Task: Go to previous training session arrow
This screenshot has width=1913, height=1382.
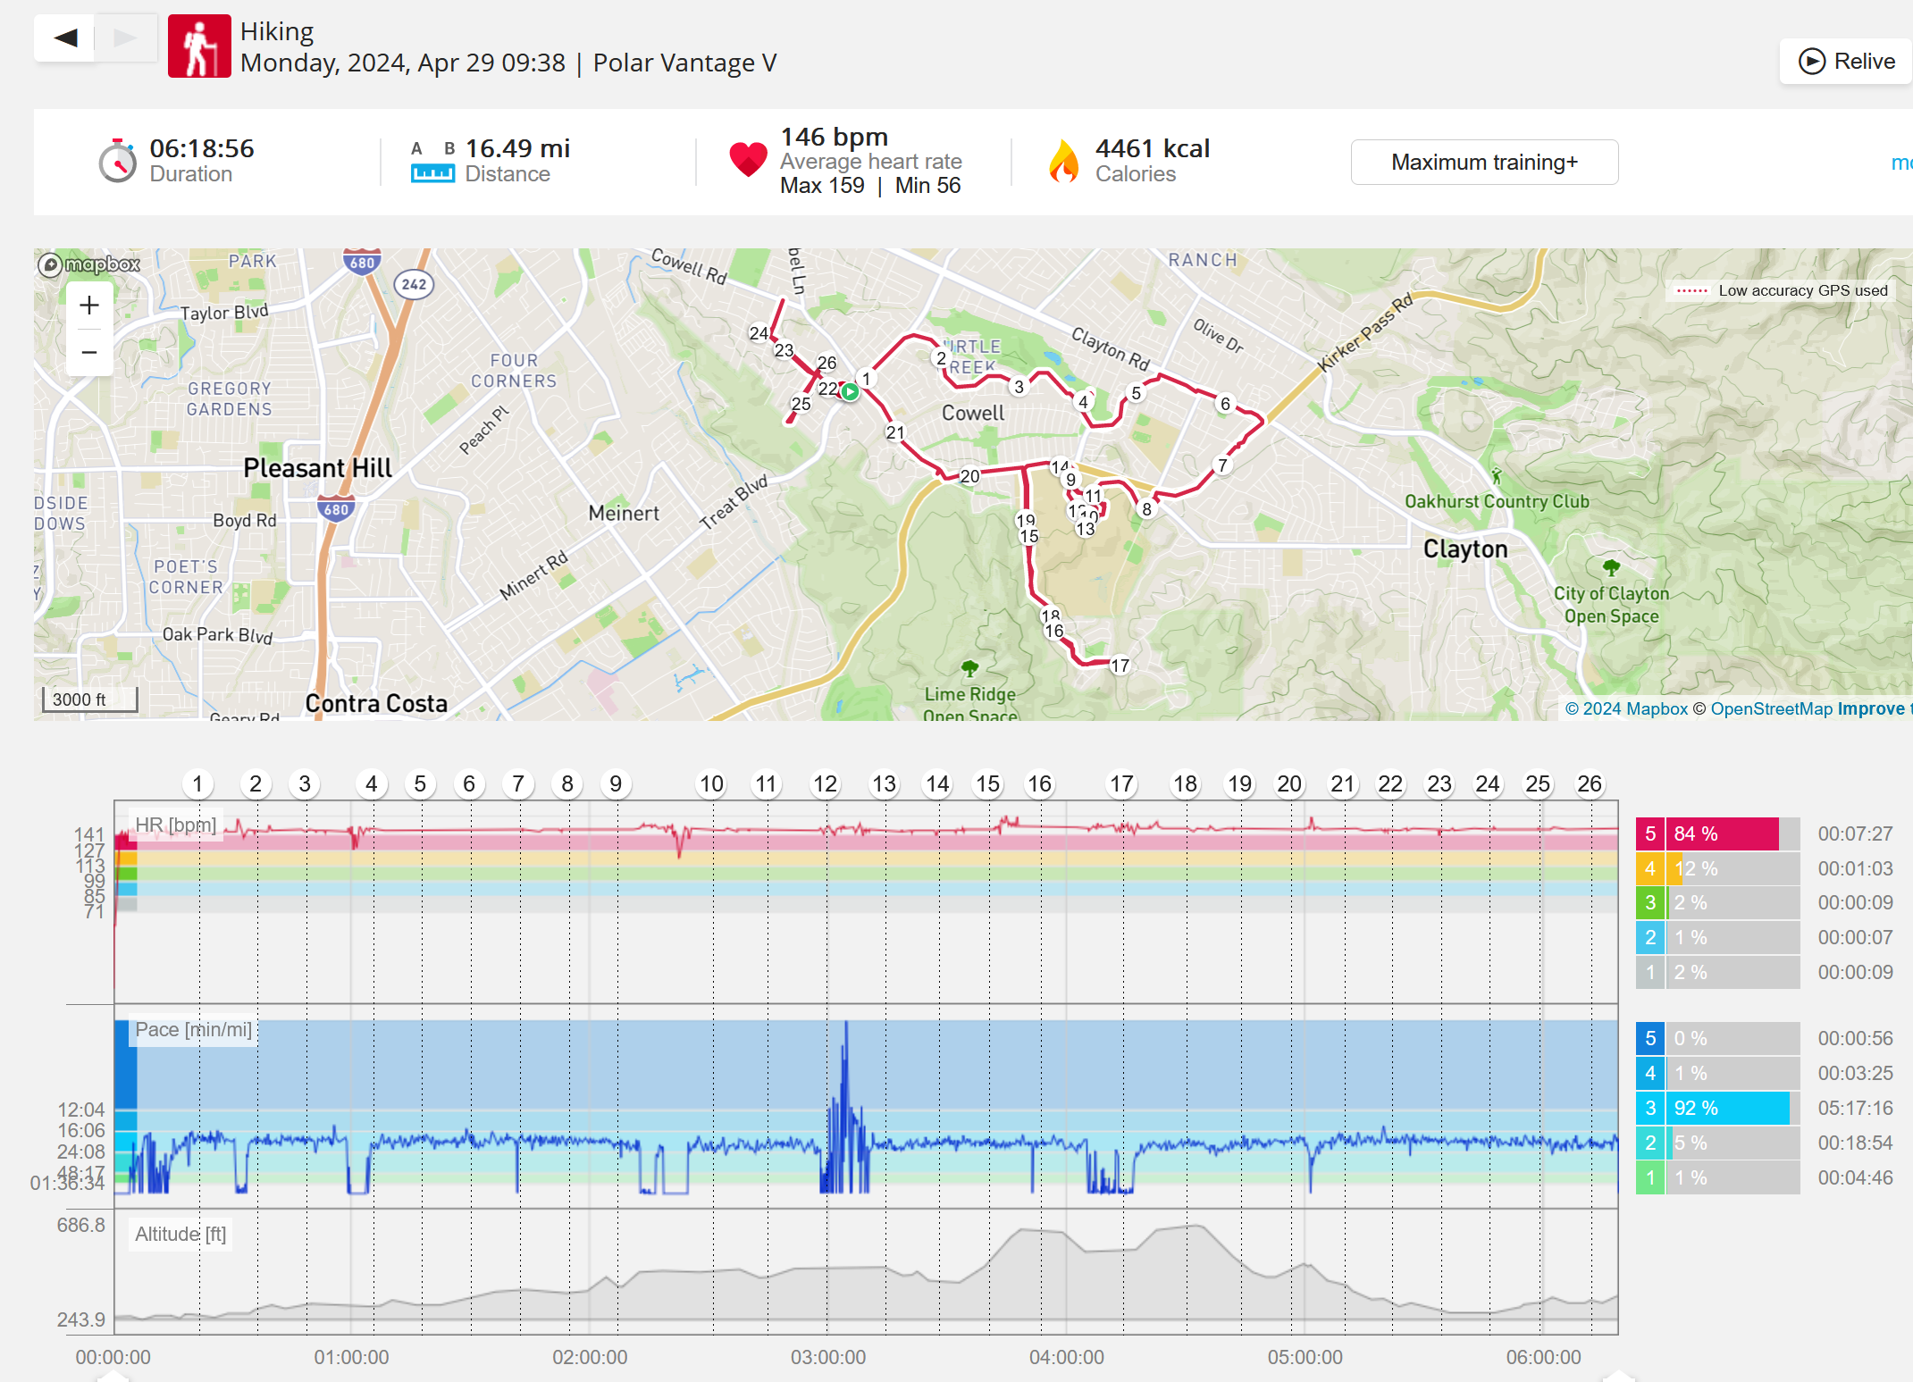Action: [x=64, y=38]
